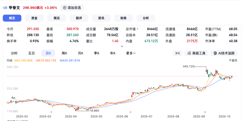Click the MA5 moving average legend
The height and width of the screenshot is (121, 242).
tap(25, 61)
